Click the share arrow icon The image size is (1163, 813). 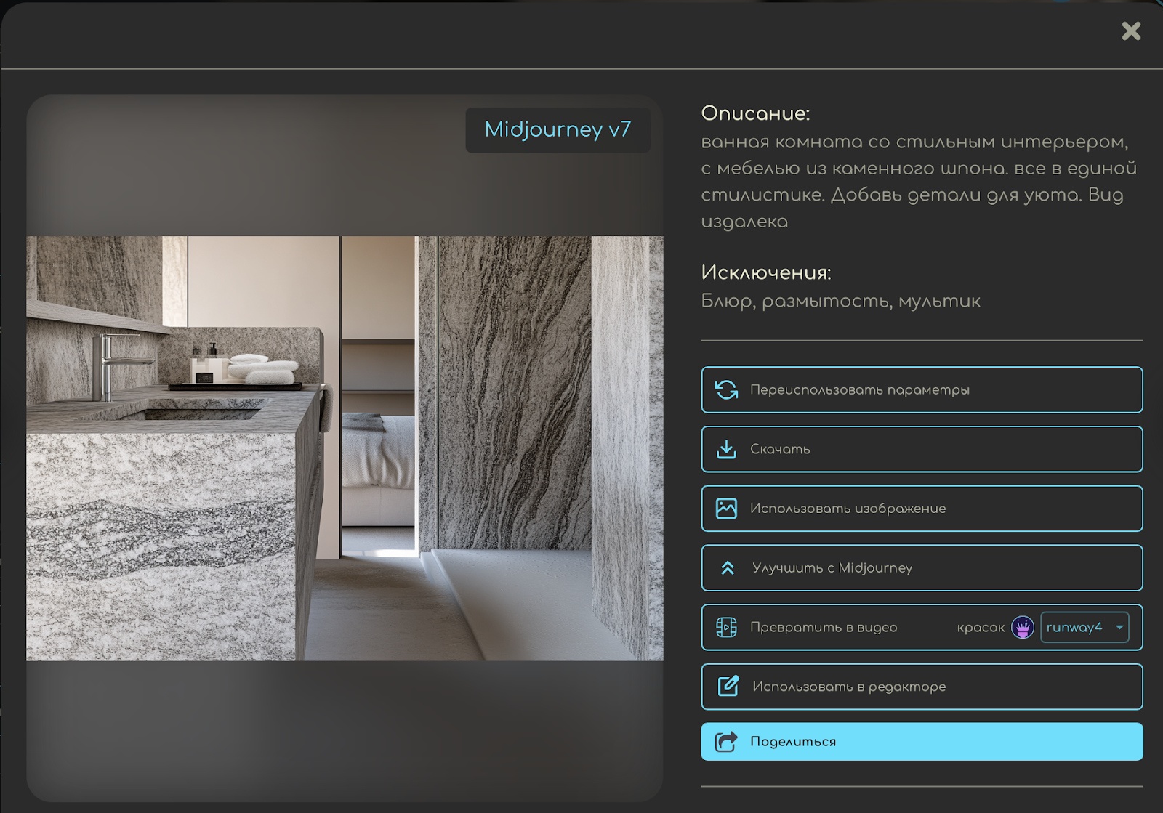pos(726,742)
